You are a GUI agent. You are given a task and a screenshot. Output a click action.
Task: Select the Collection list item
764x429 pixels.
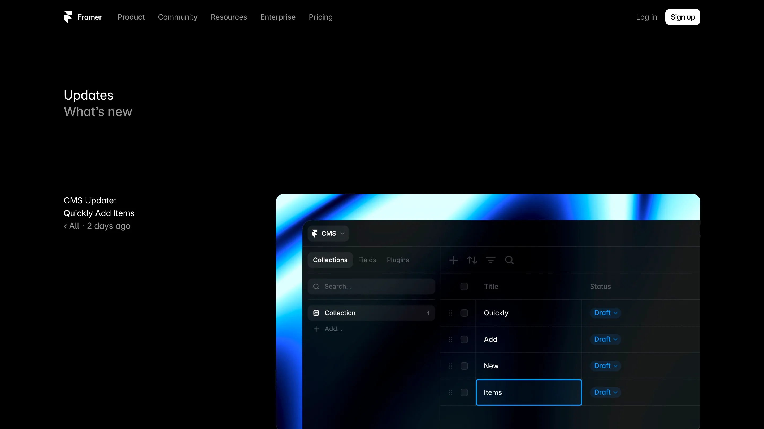[x=371, y=313]
